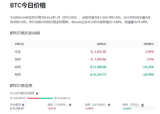The image size is (160, 114).
Task: Click info icon beside 涨跌（7天内）
Action: tap(142, 105)
